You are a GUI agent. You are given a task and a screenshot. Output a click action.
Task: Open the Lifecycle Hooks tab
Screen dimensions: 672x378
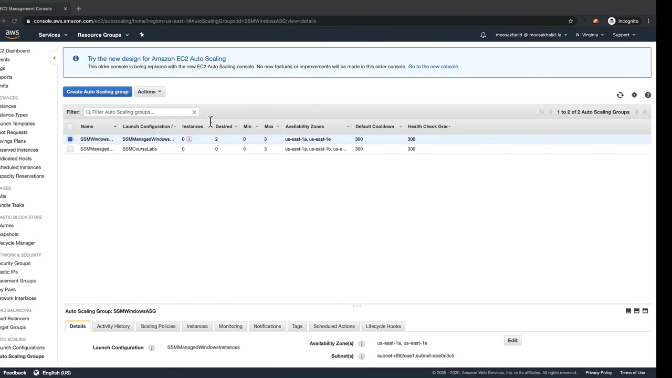click(x=383, y=326)
